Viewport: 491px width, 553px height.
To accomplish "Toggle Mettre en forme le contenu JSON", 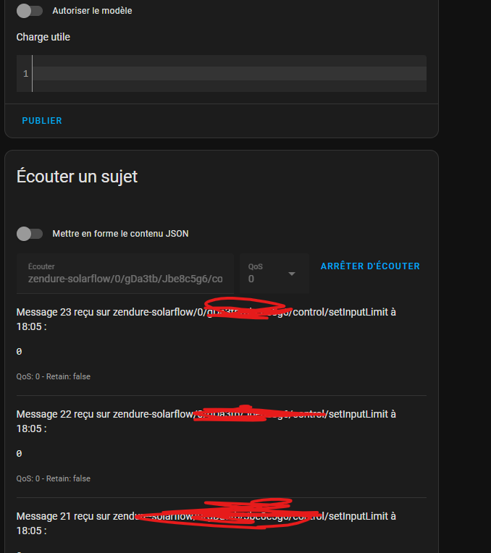I will (x=30, y=234).
